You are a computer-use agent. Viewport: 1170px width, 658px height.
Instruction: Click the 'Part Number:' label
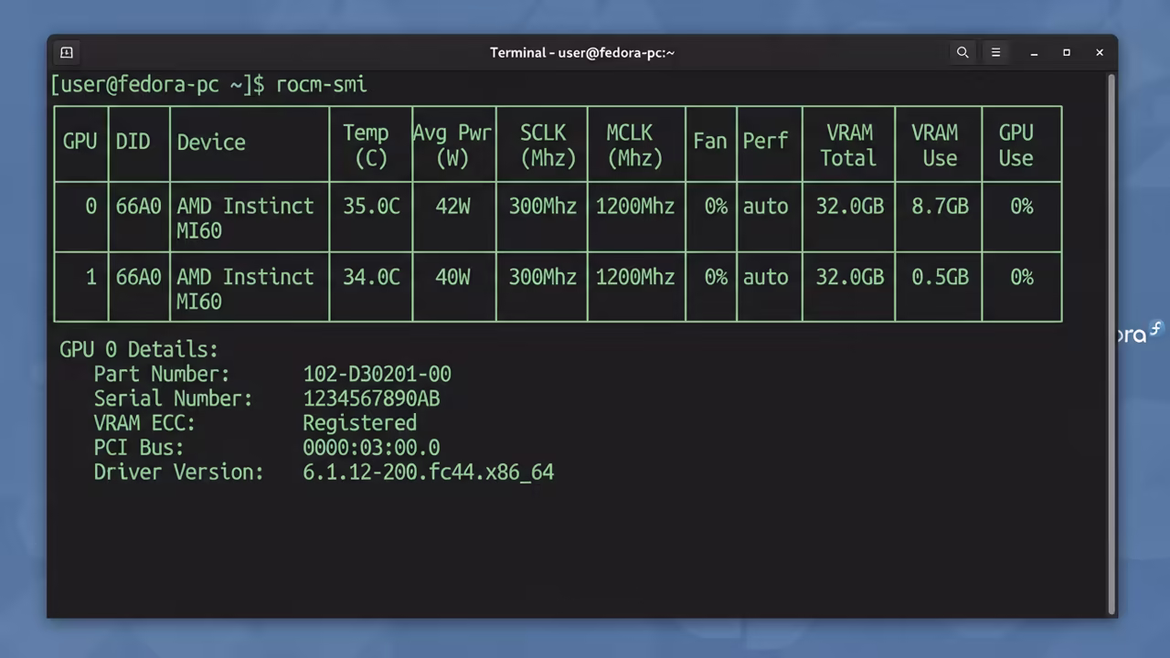pos(162,375)
